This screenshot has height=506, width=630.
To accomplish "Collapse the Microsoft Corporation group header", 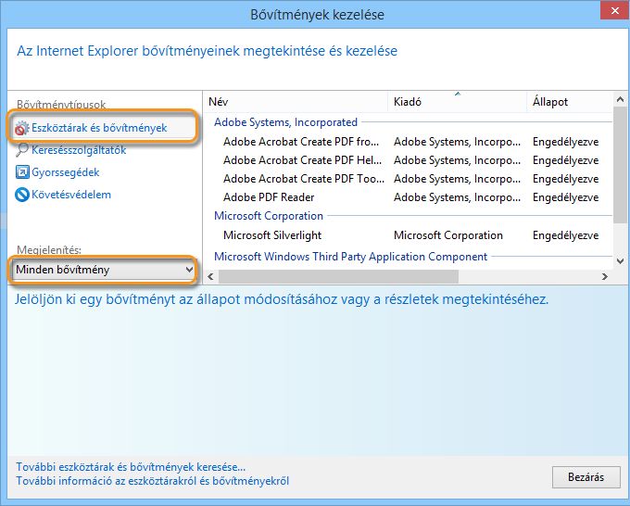I will coord(269,216).
